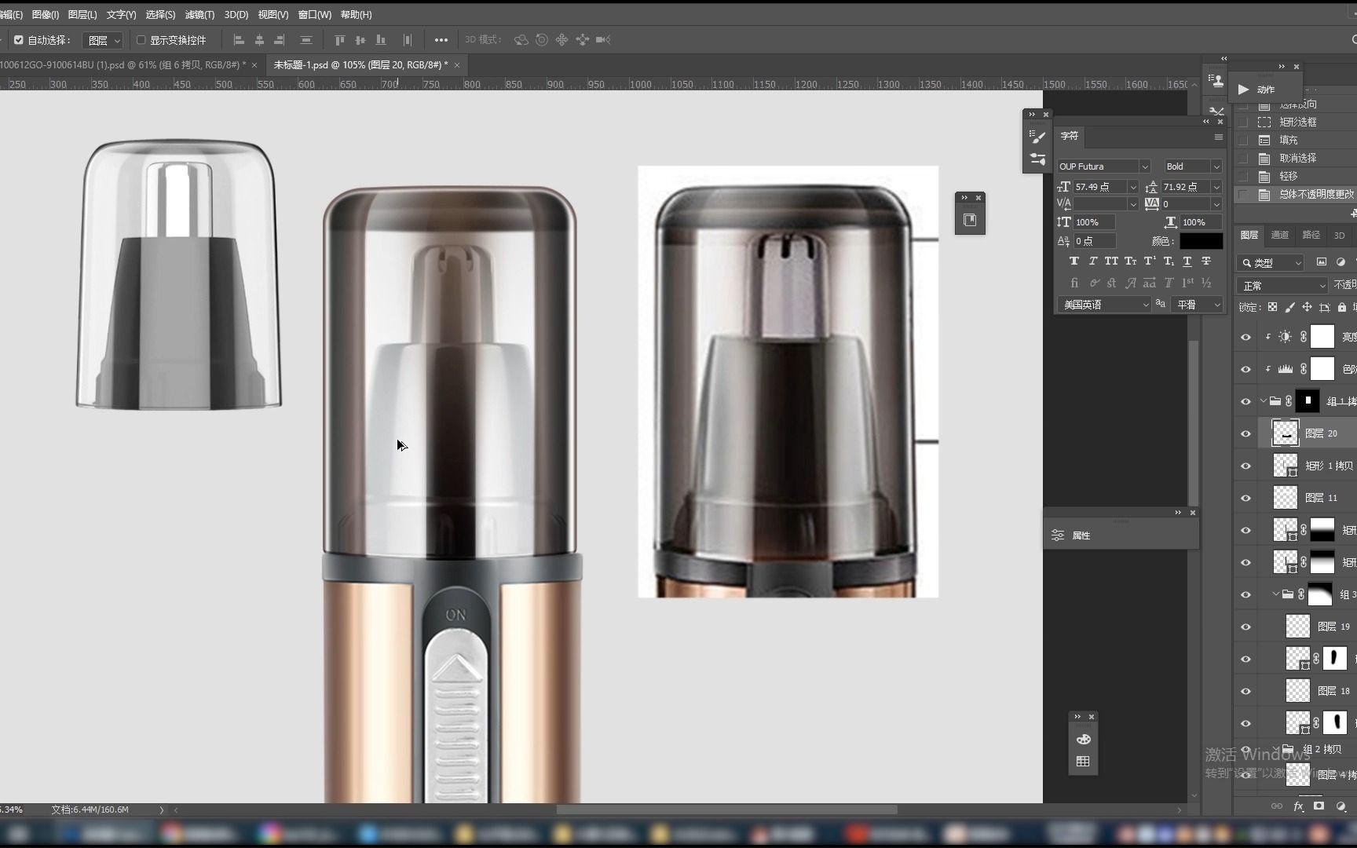Viewport: 1357px width, 848px height.
Task: Open font size 57.49 点 dropdown arrow
Action: pos(1132,187)
